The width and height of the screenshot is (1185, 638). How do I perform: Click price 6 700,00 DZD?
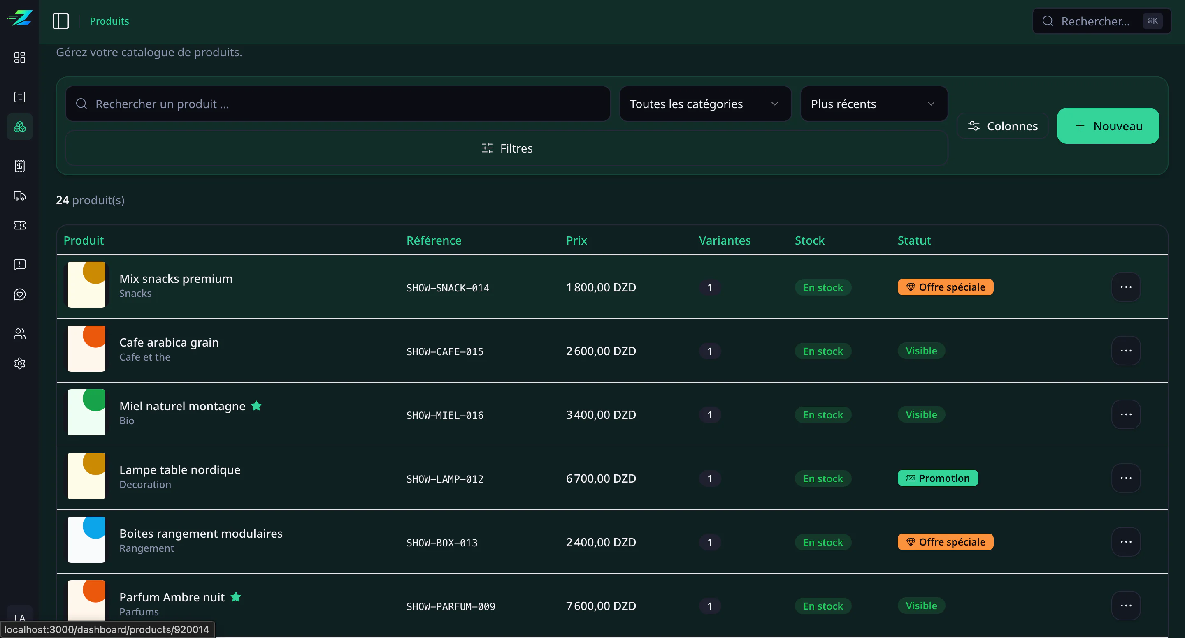tap(601, 478)
